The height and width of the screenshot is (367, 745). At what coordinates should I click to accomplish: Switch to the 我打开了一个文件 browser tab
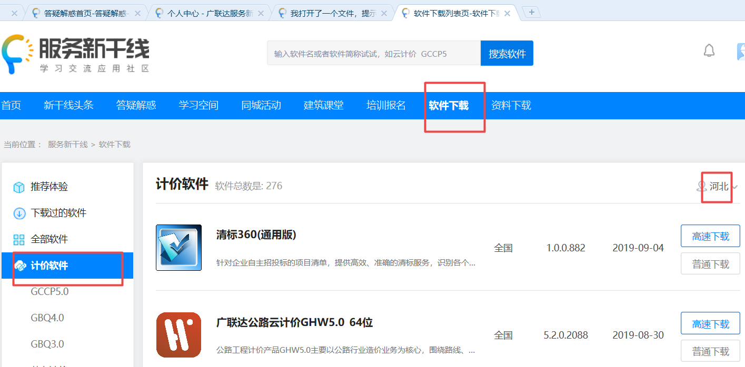pyautogui.click(x=332, y=13)
